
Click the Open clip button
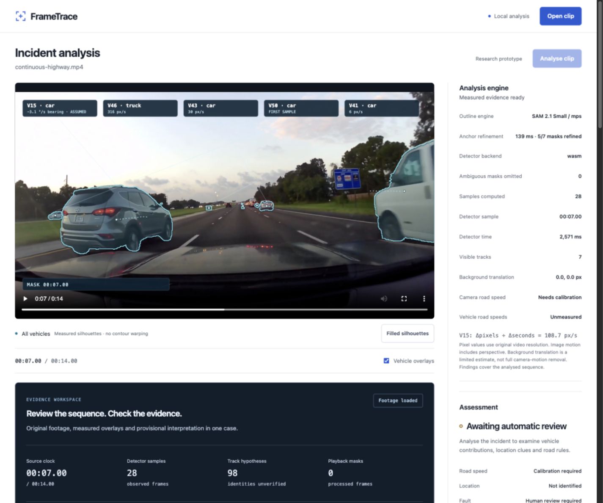pyautogui.click(x=560, y=16)
